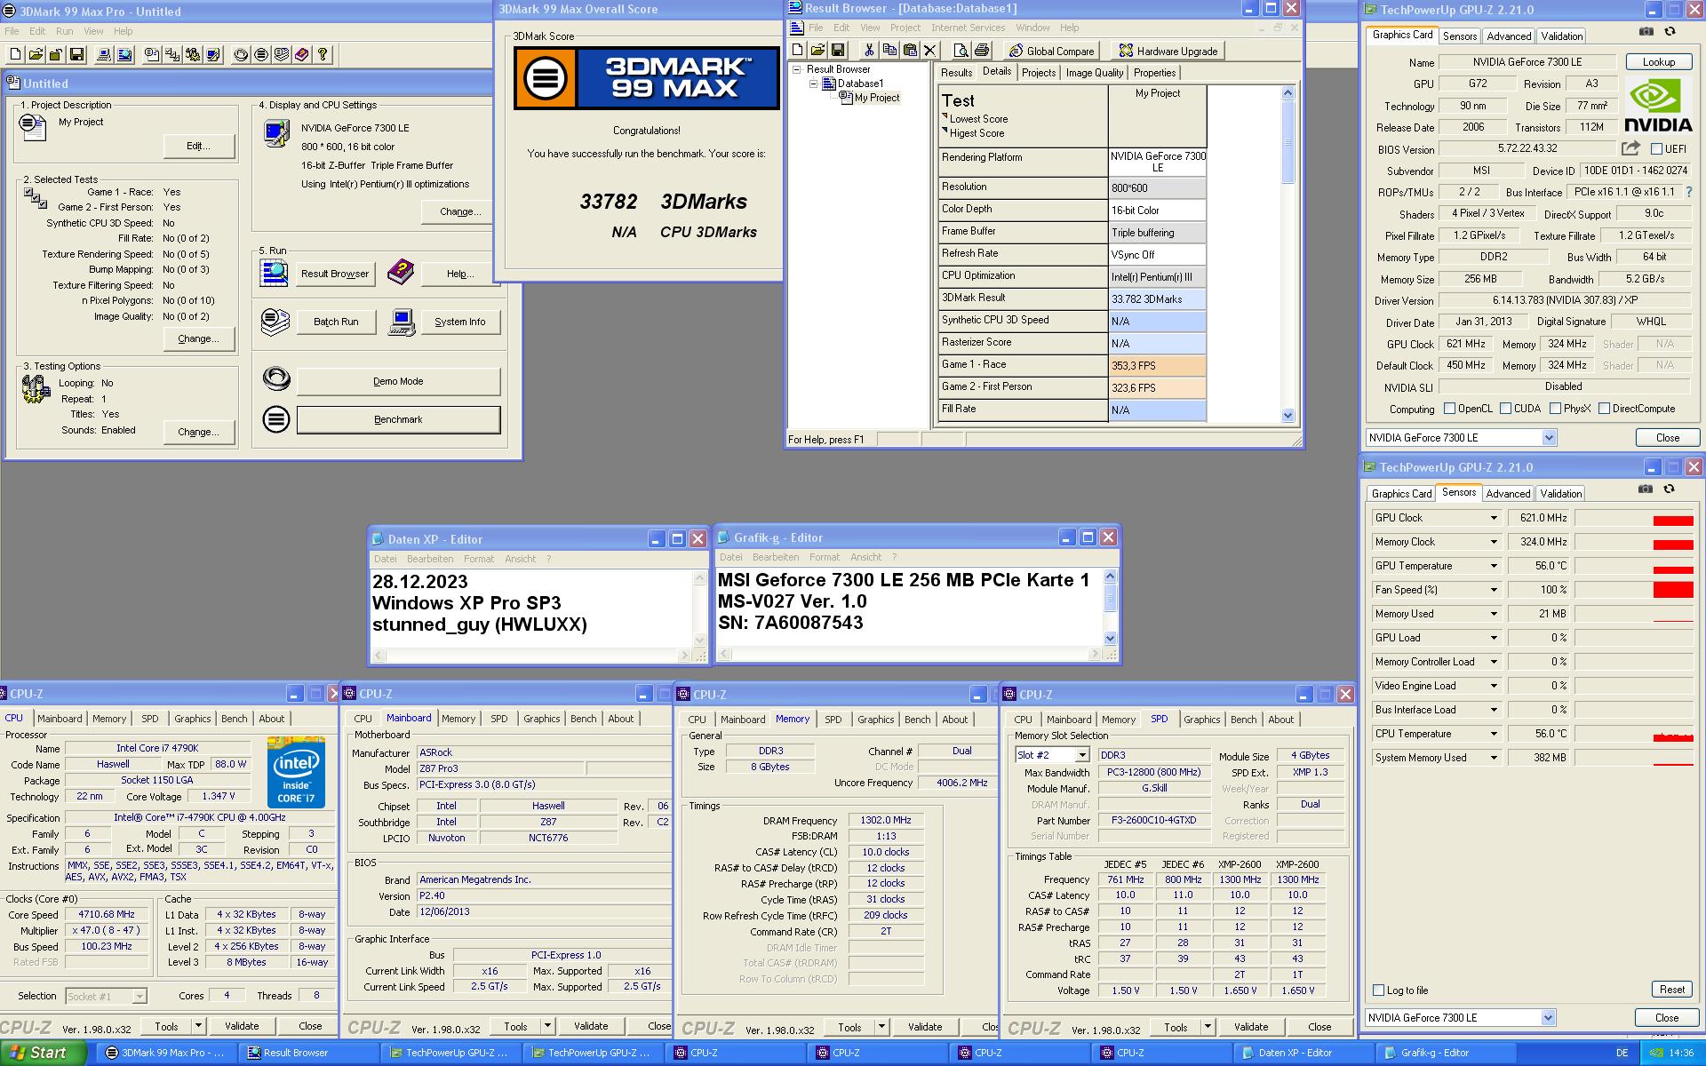This screenshot has height=1066, width=1706.
Task: Click the Benchmark button in 3DMark
Action: click(398, 419)
